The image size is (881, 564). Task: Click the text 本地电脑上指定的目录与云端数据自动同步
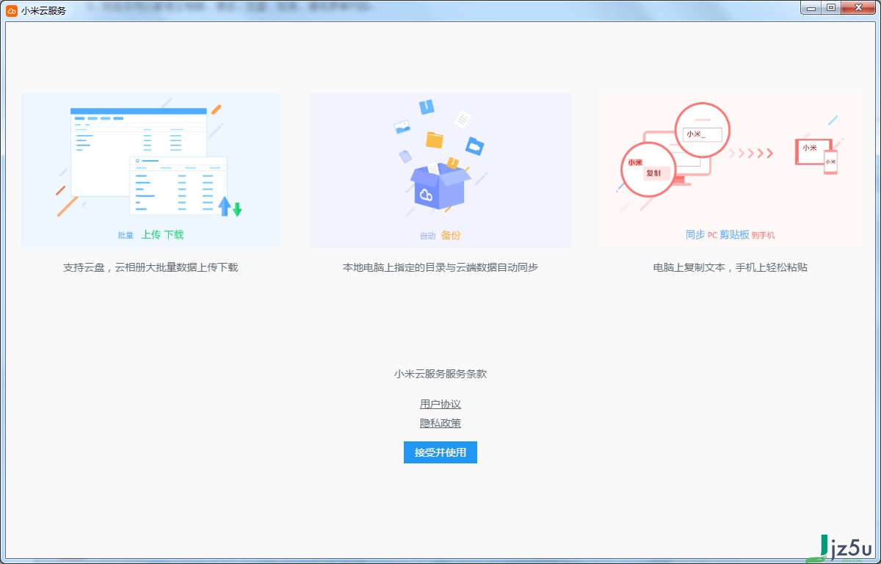[440, 267]
